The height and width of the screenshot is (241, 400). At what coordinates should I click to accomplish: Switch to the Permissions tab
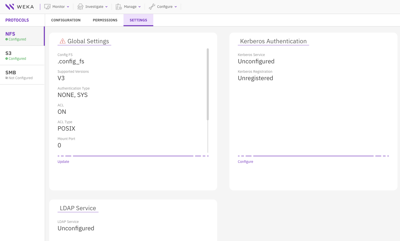coord(105,20)
